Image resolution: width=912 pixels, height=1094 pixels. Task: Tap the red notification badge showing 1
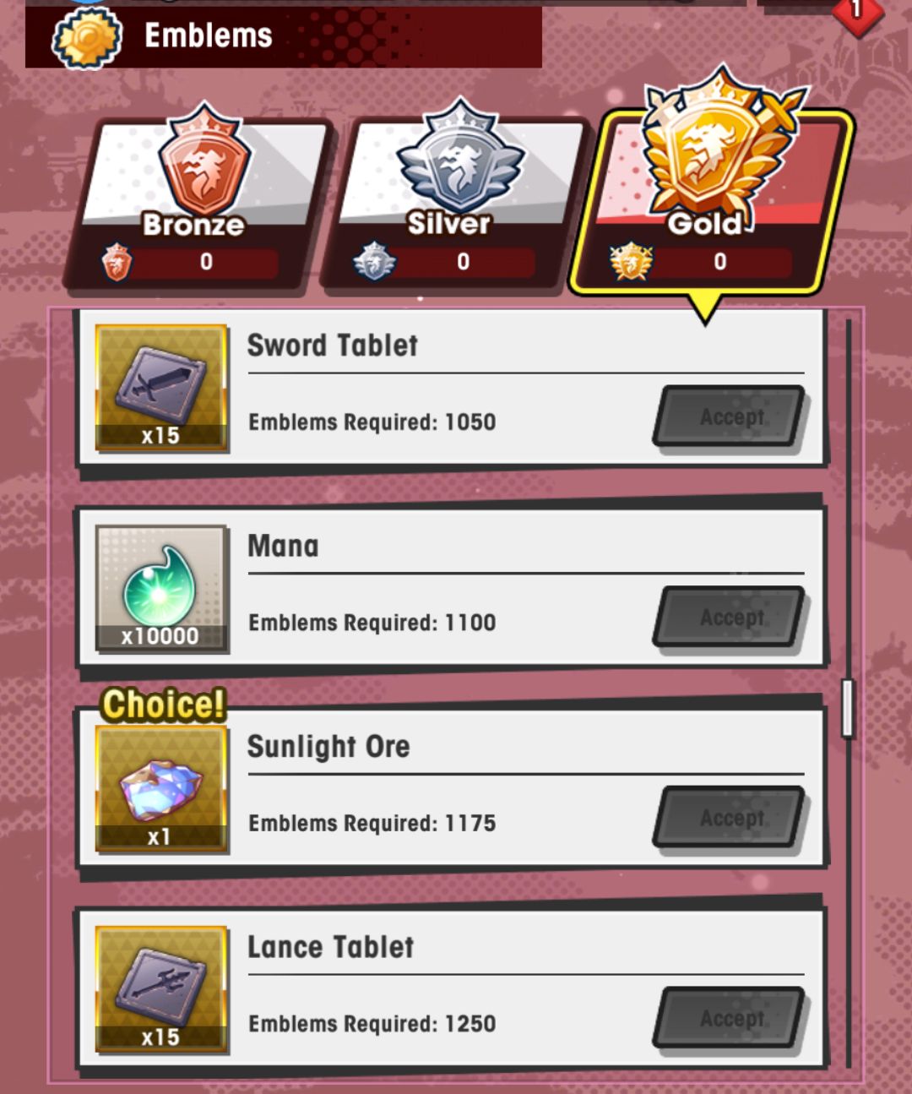857,12
